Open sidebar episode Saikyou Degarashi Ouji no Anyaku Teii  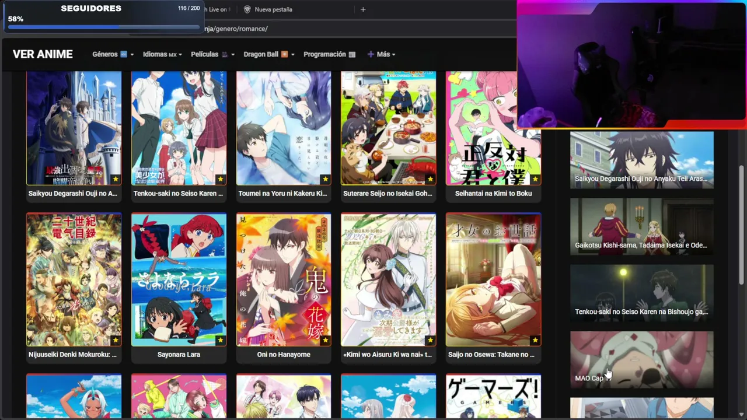641,159
